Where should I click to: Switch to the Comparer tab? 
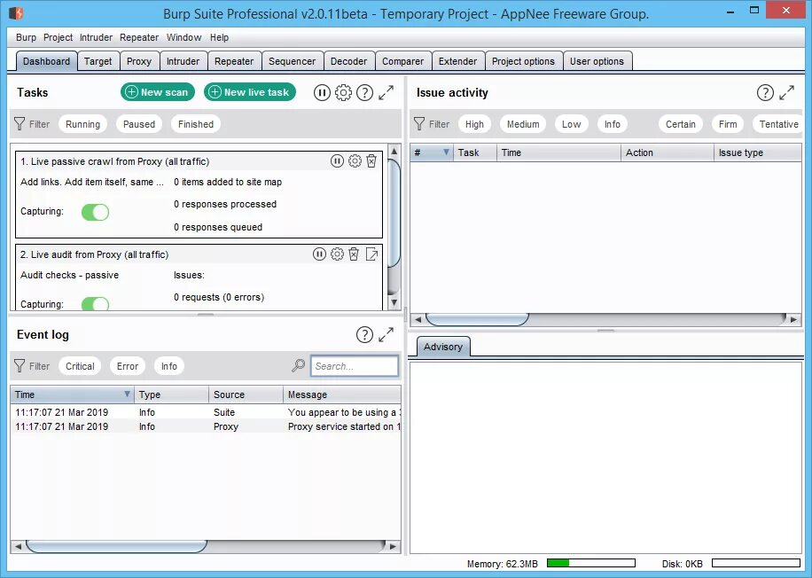click(402, 61)
